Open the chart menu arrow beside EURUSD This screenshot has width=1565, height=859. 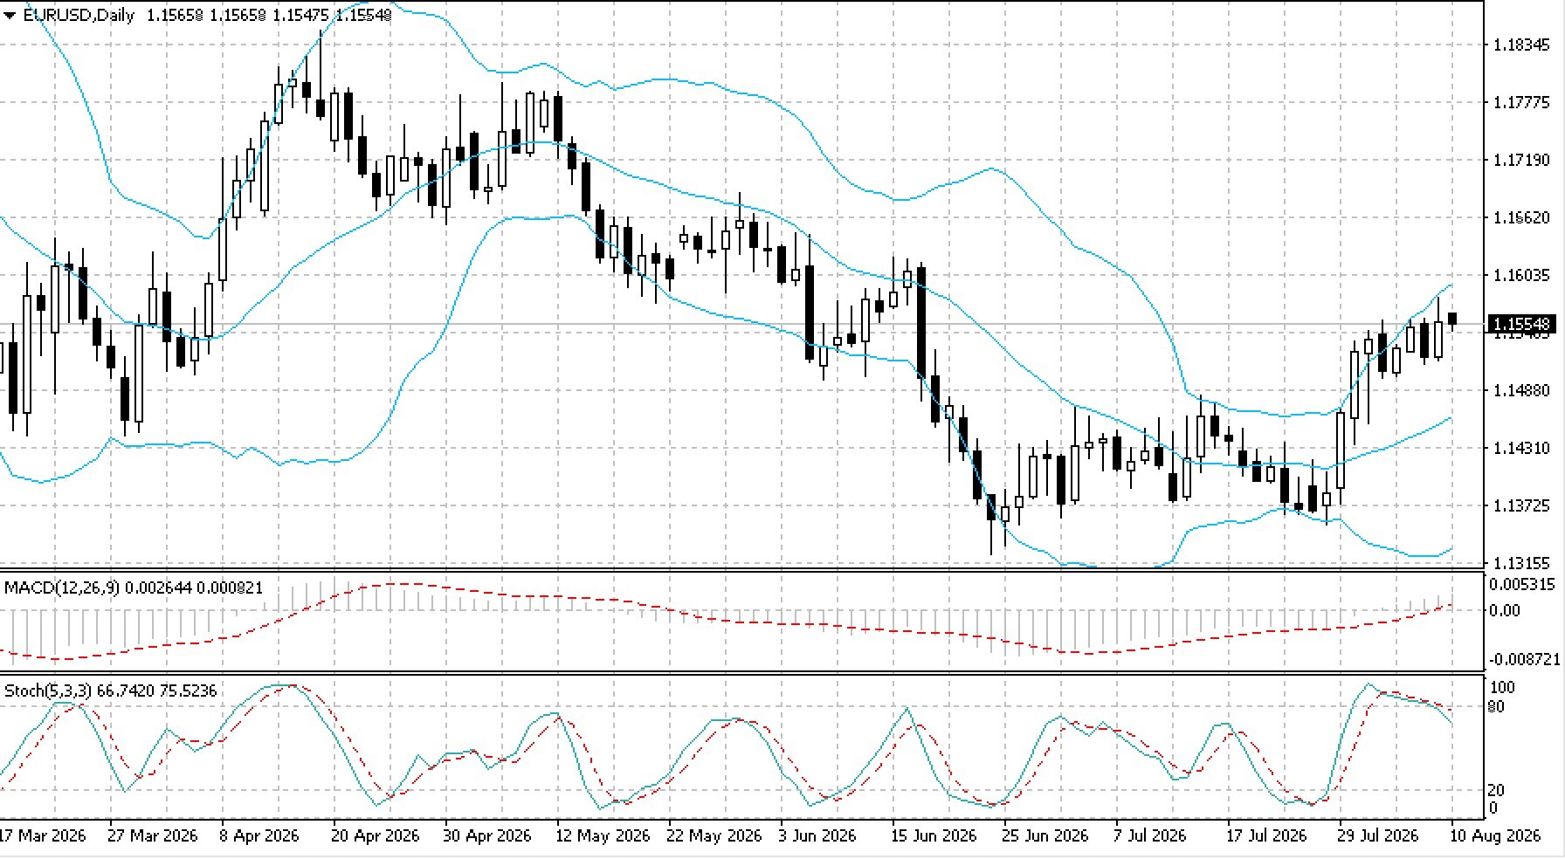point(10,16)
